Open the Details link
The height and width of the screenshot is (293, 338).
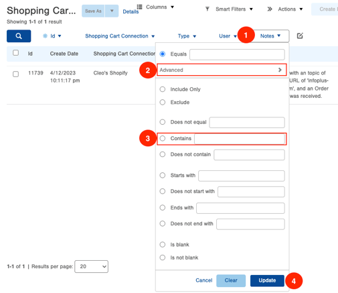(x=131, y=11)
